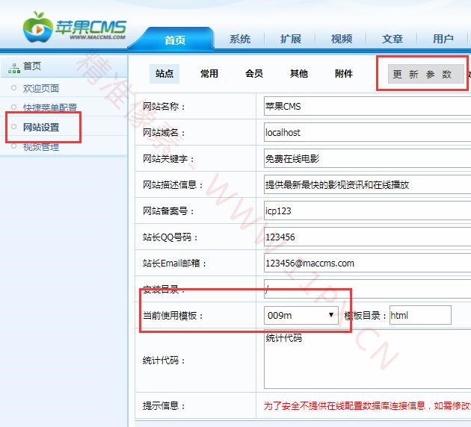Select the 文章 navigation menu
This screenshot has width=471, height=427.
click(x=392, y=40)
